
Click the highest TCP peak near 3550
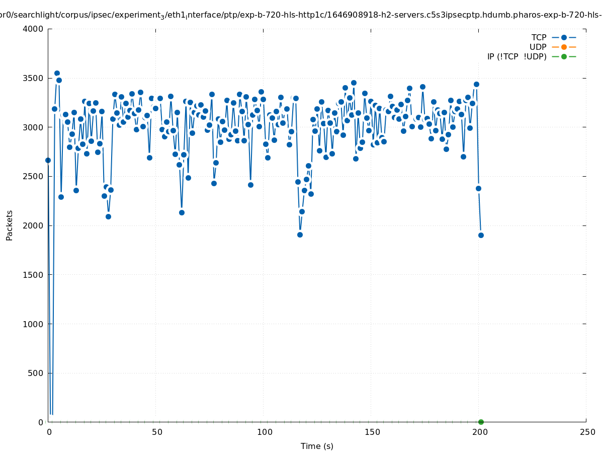pyautogui.click(x=57, y=73)
